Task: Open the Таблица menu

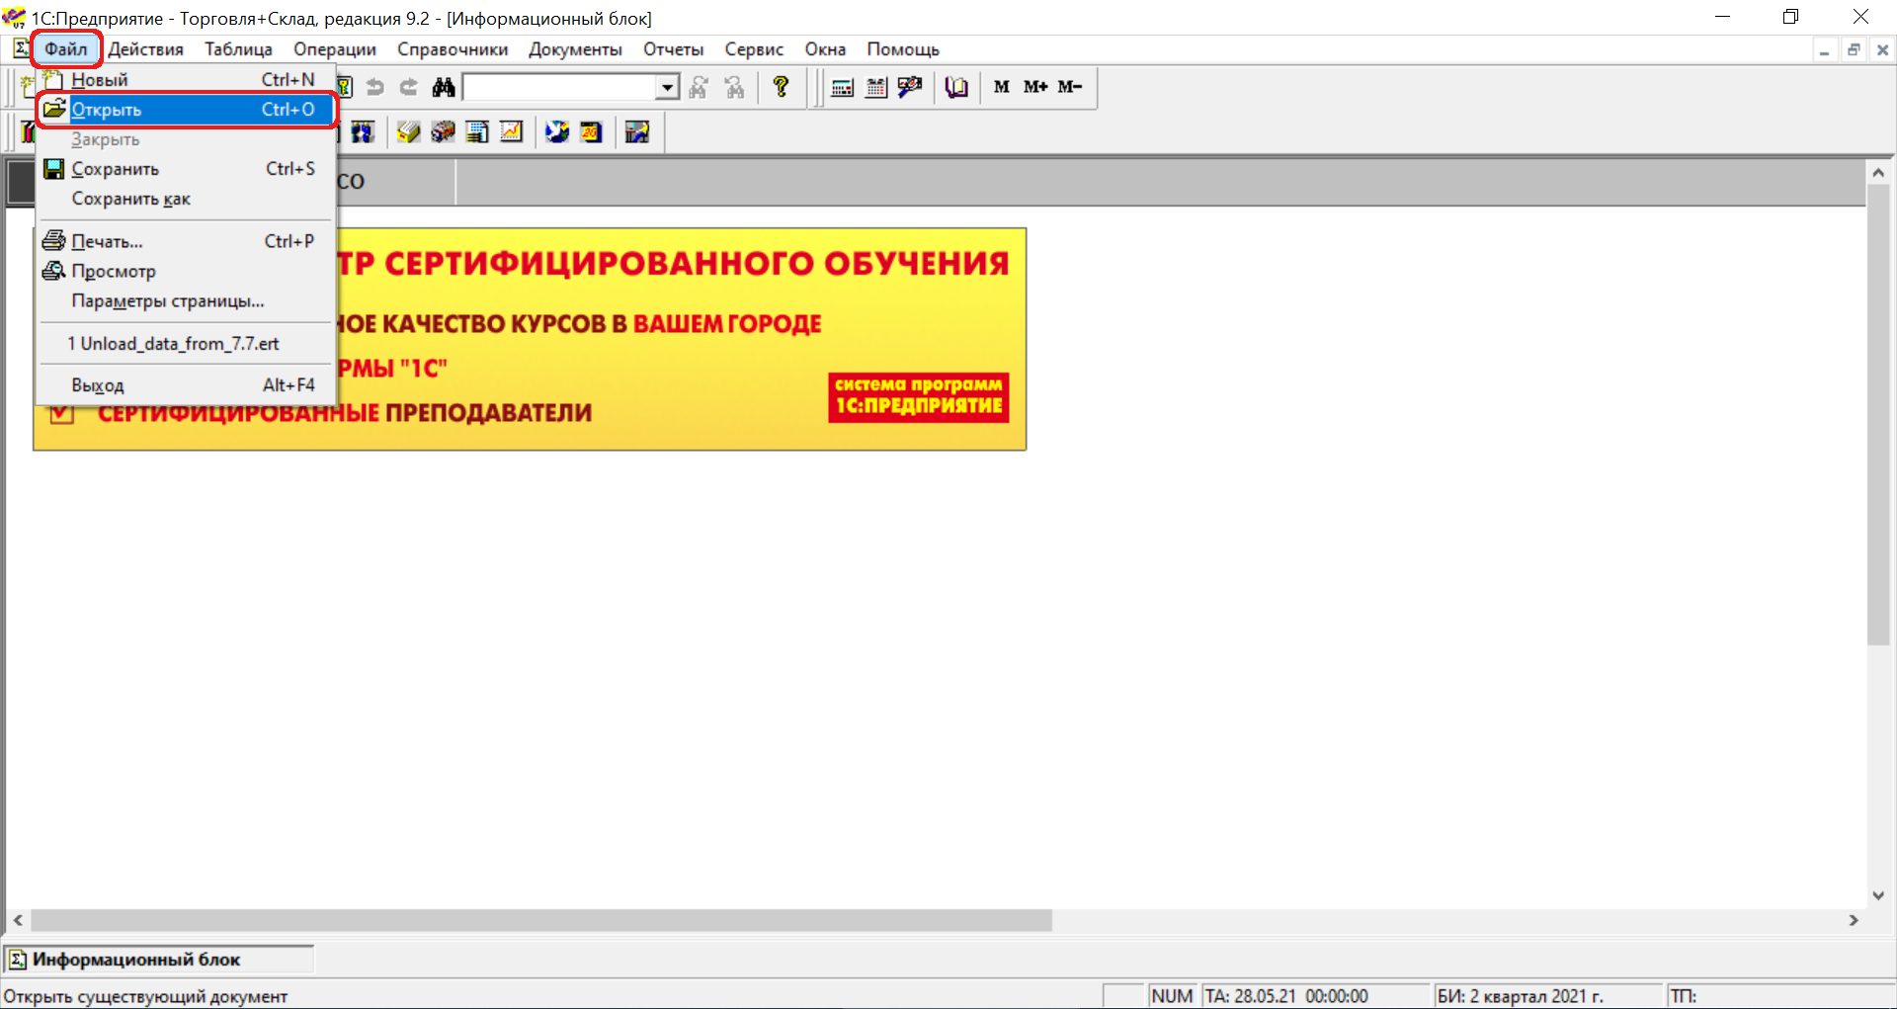Action: 238,49
